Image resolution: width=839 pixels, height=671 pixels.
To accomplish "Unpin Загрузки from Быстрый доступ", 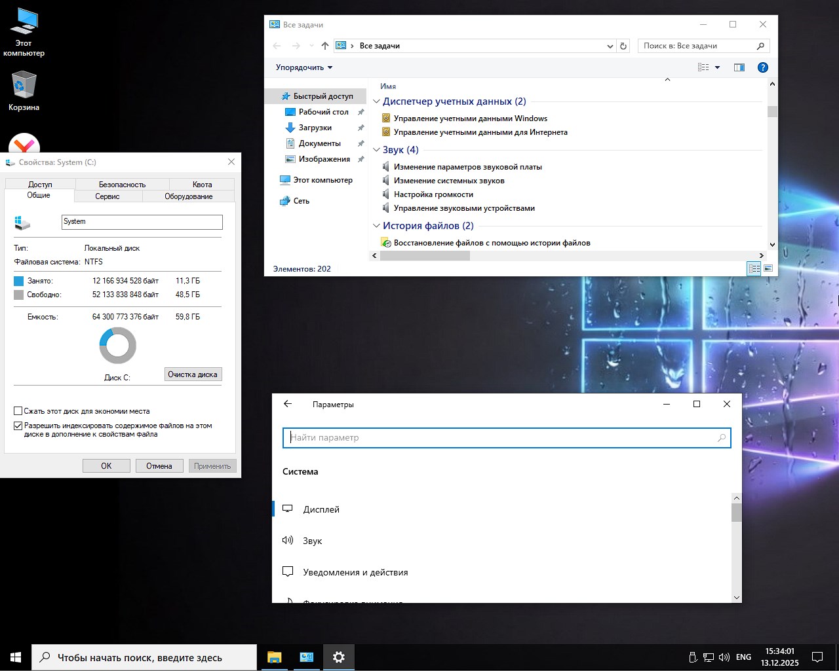I will click(x=361, y=128).
